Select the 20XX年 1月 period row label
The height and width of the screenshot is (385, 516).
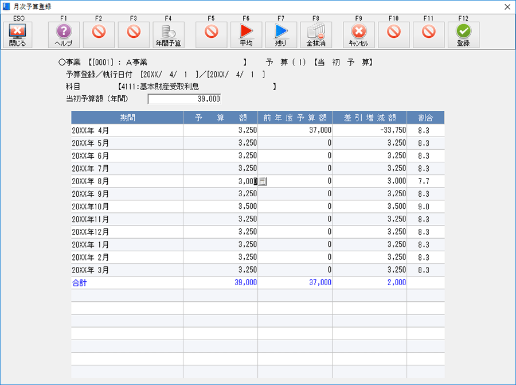point(91,244)
